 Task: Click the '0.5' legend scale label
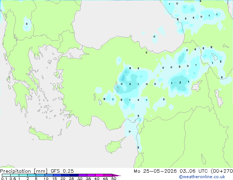[13, 179]
